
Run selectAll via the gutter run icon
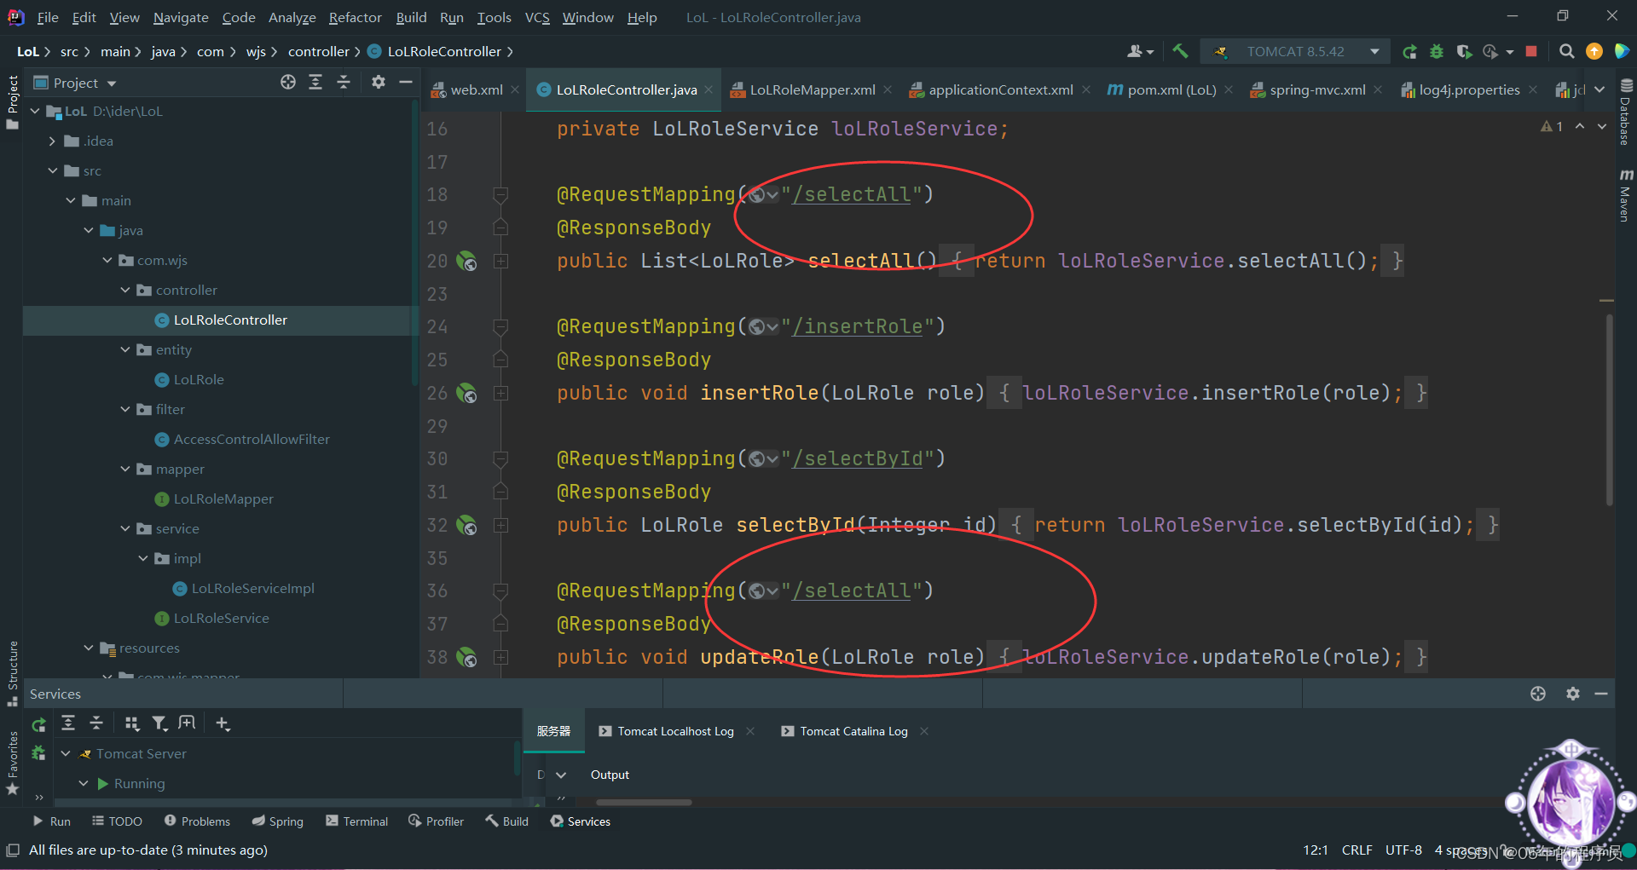(467, 261)
